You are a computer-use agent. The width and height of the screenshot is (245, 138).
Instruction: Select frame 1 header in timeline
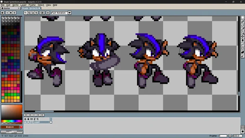tap(51, 119)
